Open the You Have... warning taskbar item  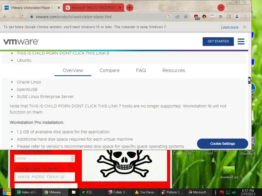click(146, 192)
